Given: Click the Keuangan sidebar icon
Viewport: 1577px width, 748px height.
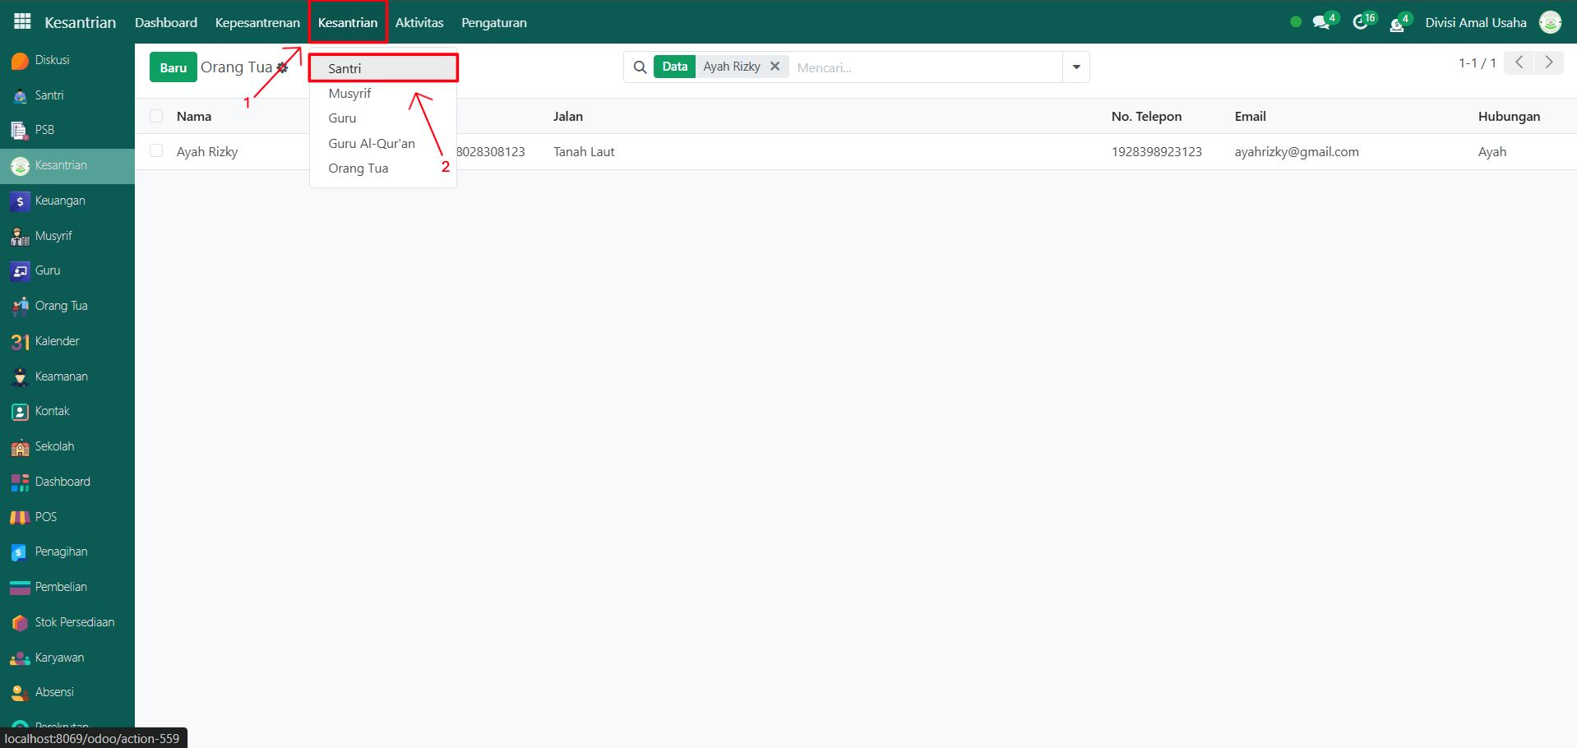Looking at the screenshot, I should coord(20,201).
